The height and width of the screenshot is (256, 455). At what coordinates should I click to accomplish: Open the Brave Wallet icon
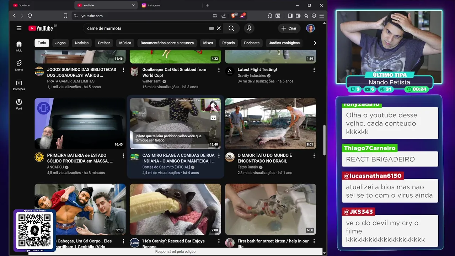[298, 16]
